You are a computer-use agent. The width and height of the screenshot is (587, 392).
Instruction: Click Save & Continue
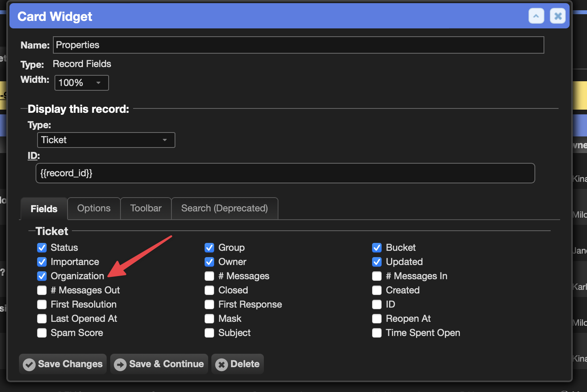[x=159, y=364]
